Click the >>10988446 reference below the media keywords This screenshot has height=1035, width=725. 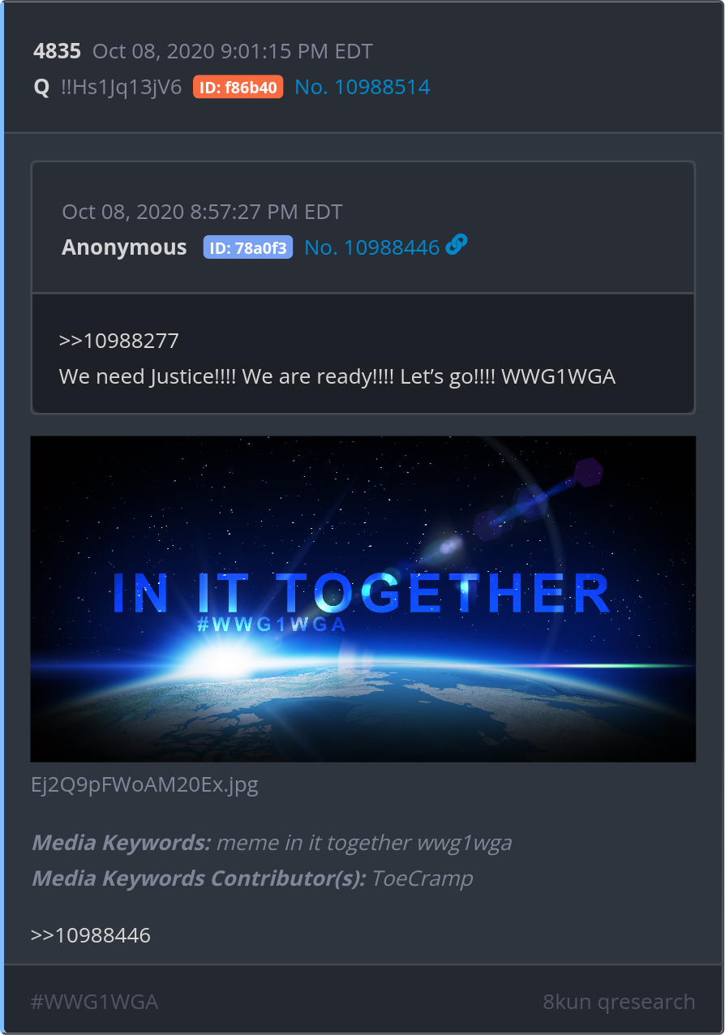(x=91, y=935)
